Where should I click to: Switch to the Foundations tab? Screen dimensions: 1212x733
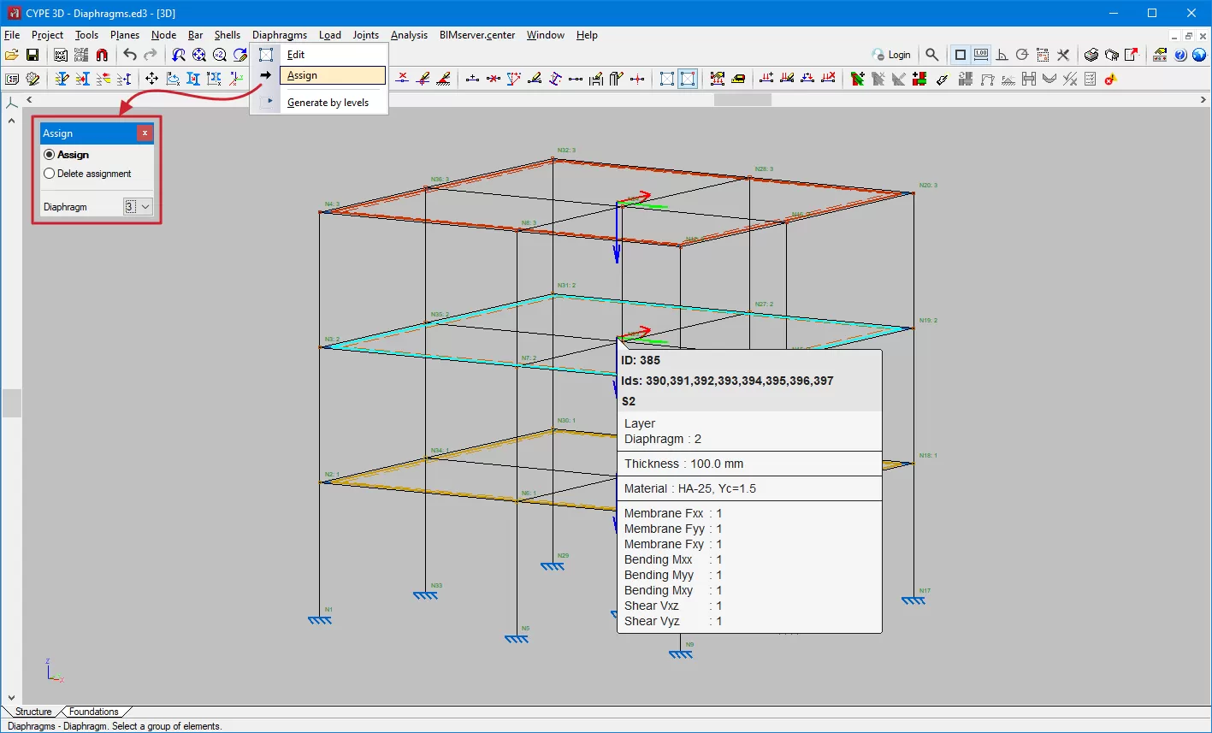[93, 712]
